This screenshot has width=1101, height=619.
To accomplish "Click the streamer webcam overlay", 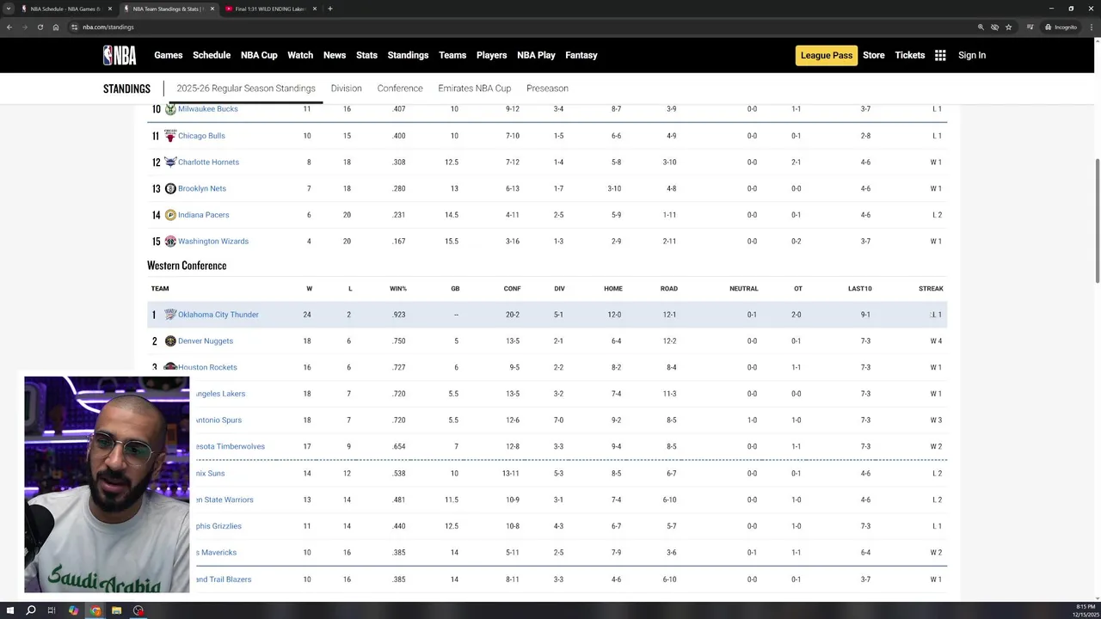I will (x=107, y=484).
